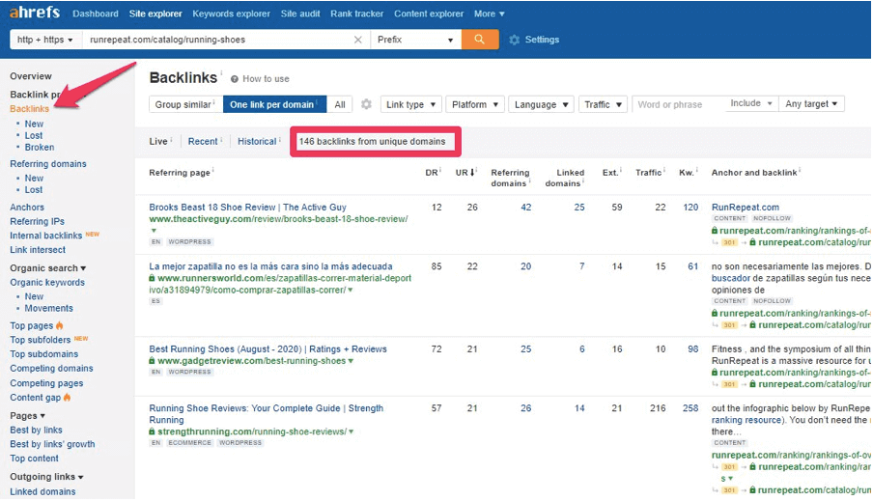Click the Word or phrase search field
The image size is (873, 501).
pyautogui.click(x=678, y=104)
